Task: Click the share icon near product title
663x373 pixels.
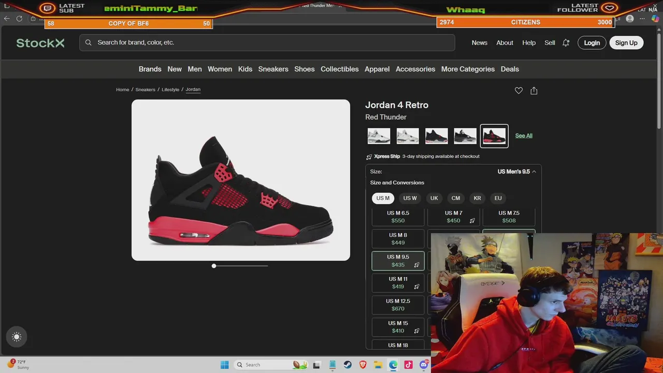Action: pyautogui.click(x=534, y=91)
